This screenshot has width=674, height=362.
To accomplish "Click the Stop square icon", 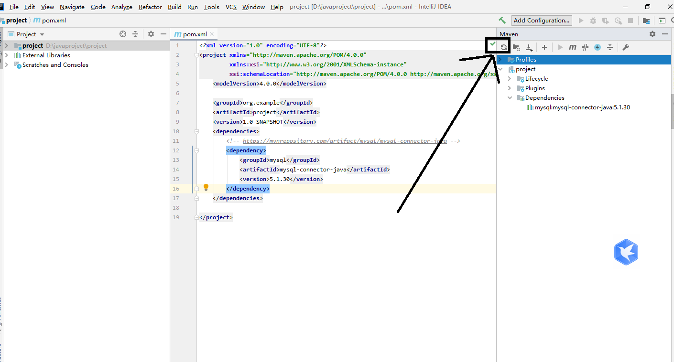I will (631, 21).
